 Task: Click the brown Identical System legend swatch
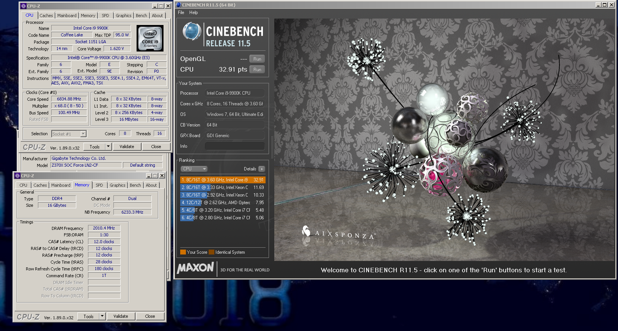tap(212, 252)
